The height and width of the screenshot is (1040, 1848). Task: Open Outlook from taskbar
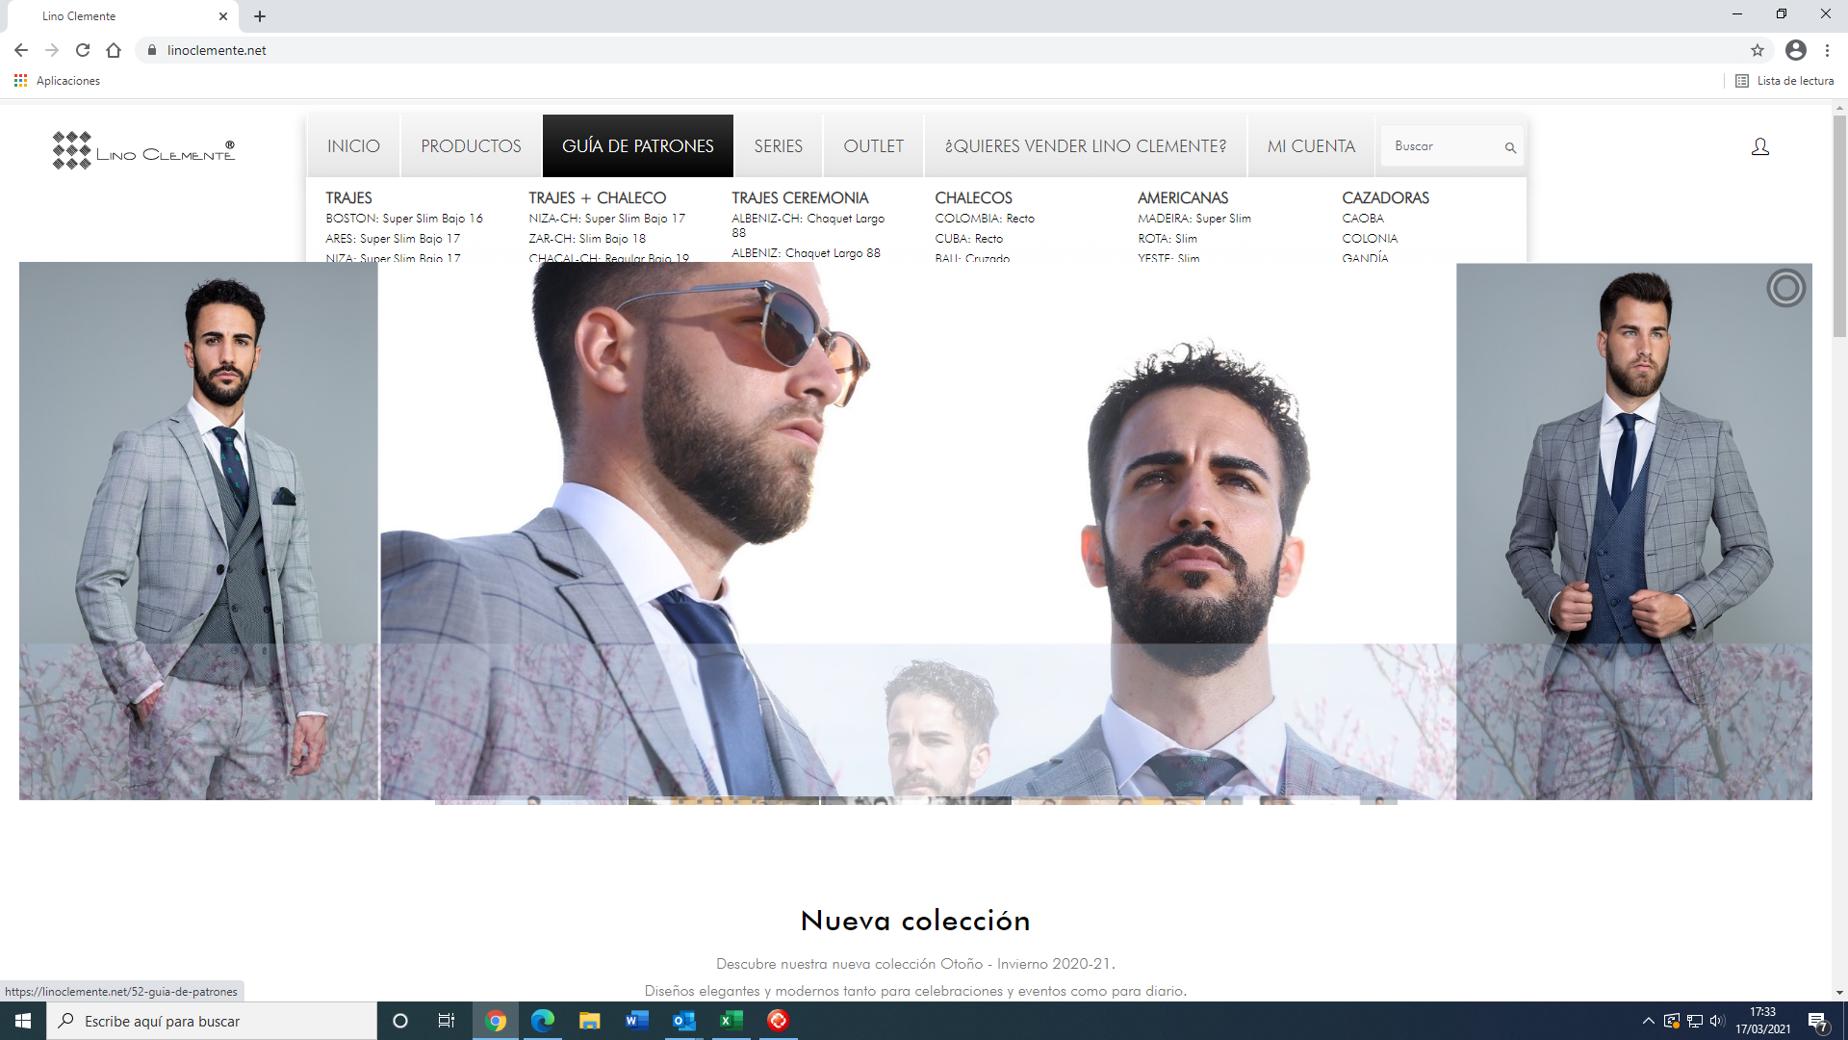[x=683, y=1021]
